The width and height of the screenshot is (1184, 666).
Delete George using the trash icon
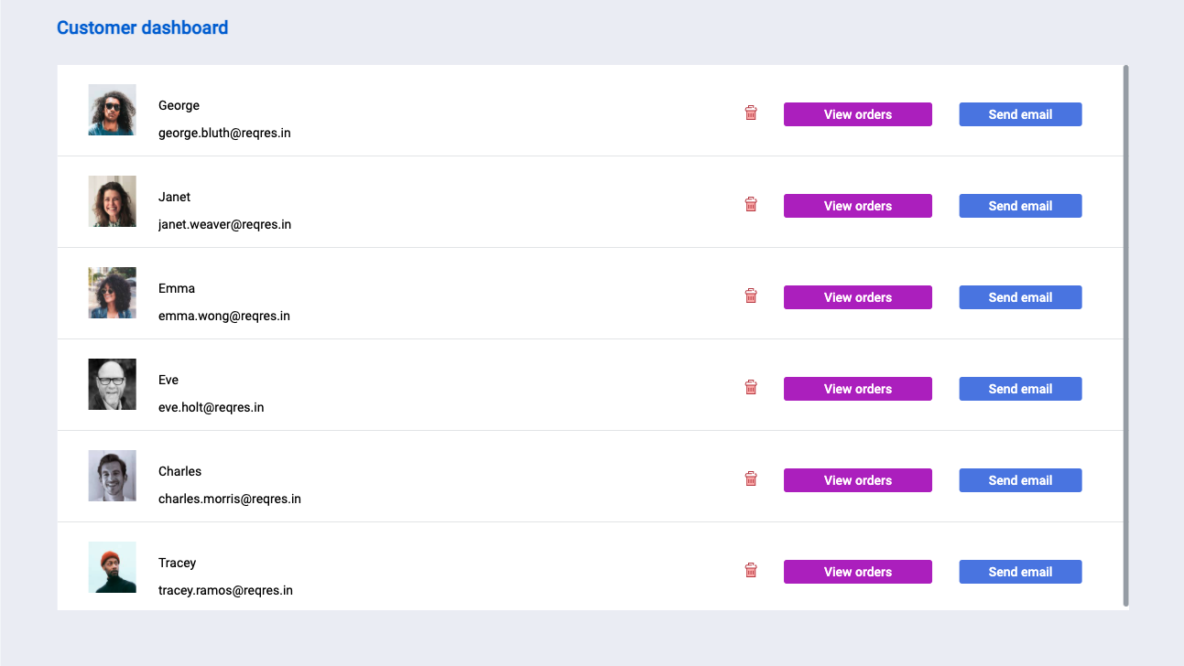(751, 113)
